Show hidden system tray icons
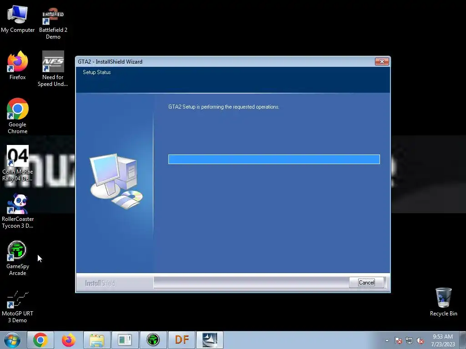Screen dimensions: 466x349 (387, 340)
